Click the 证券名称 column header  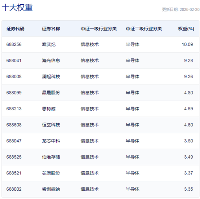[x=51, y=29]
